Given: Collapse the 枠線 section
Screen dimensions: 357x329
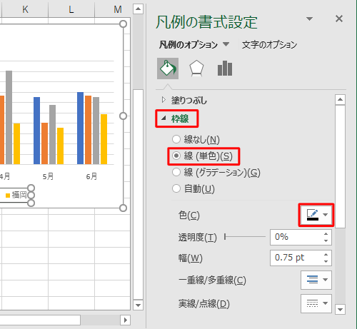Looking at the screenshot, I should (176, 118).
